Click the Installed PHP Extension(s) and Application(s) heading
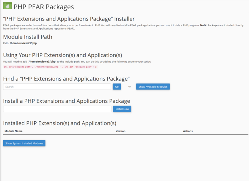249x181 pixels. click(60, 123)
